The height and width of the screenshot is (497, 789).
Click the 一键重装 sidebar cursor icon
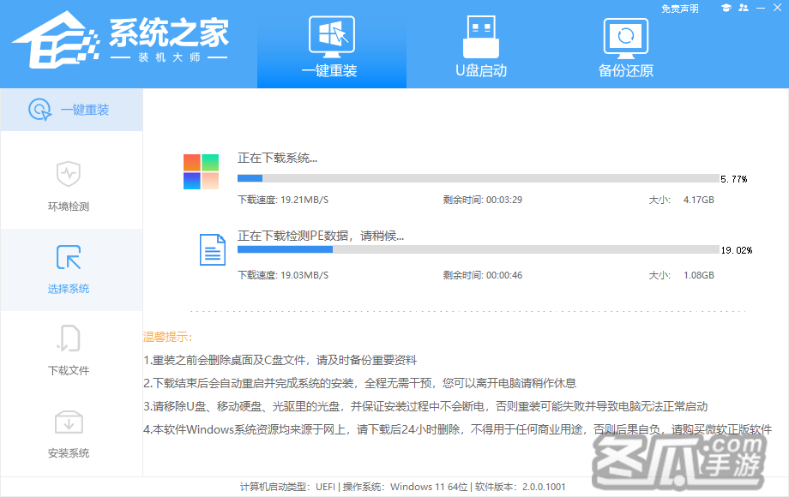[39, 110]
